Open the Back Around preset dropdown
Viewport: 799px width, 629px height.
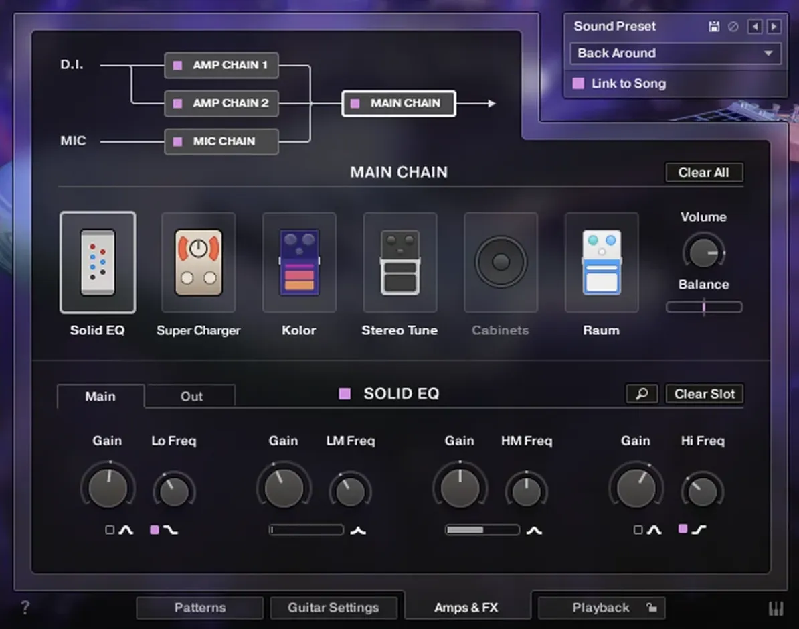click(x=676, y=53)
